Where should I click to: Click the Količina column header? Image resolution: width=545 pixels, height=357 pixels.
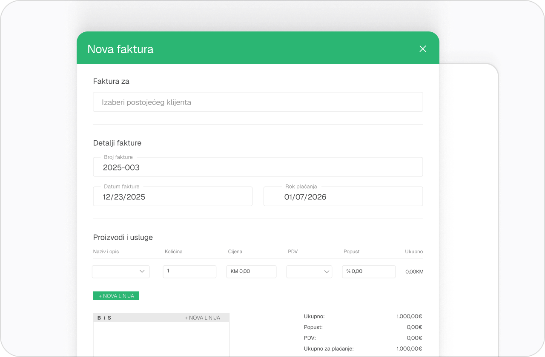click(x=174, y=252)
